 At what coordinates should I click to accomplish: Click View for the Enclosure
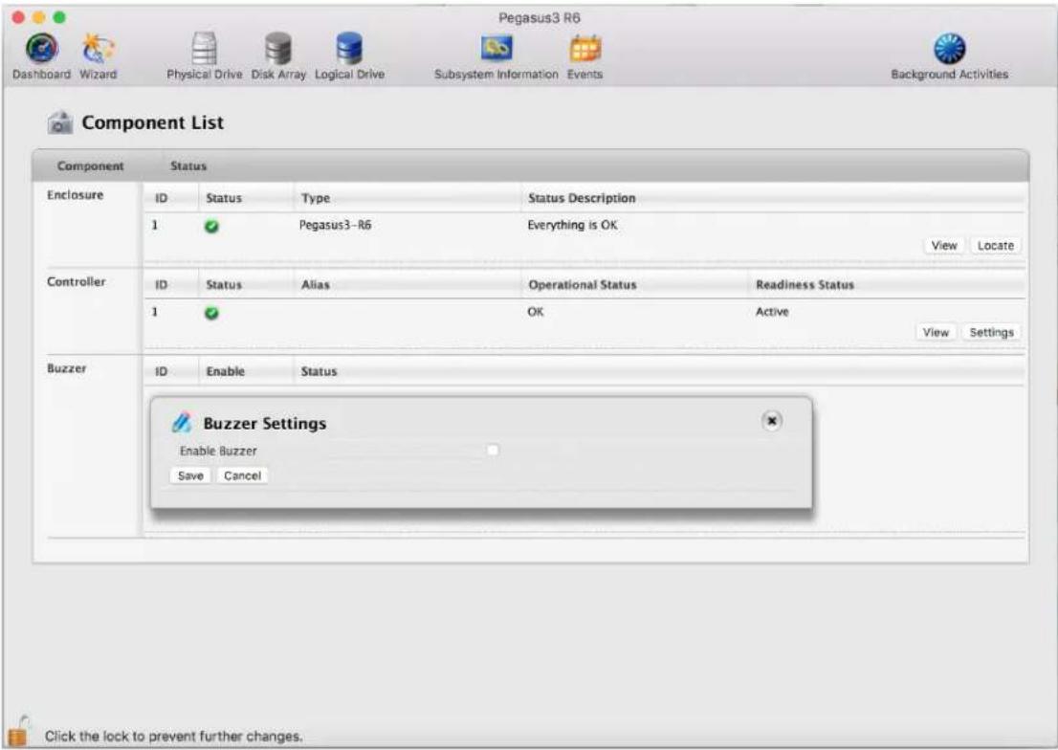tap(944, 246)
